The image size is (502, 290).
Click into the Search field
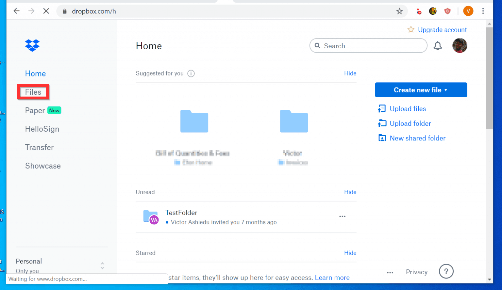(368, 46)
